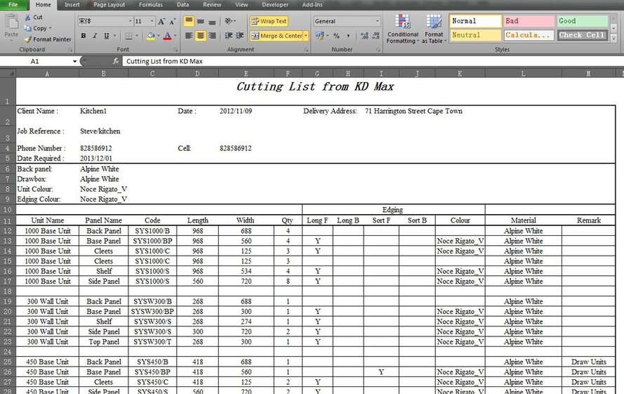The height and width of the screenshot is (394, 624).
Task: Apply the Calculation cell style
Action: pyautogui.click(x=529, y=35)
